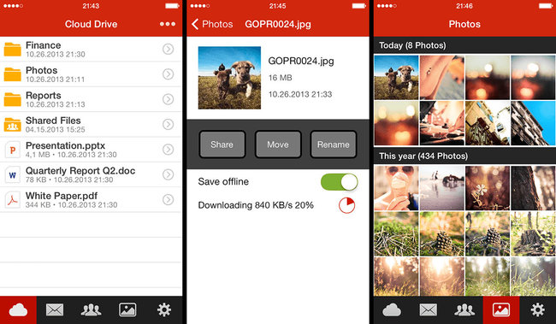The height and width of the screenshot is (324, 556).
Task: Tap the mail icon in first screen's tab bar
Action: (55, 309)
